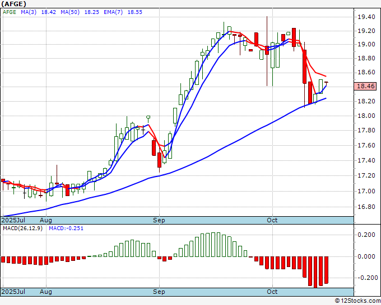This screenshot has width=381, height=305.
Task: Click the 17.40 price axis label
Action: (x=366, y=160)
